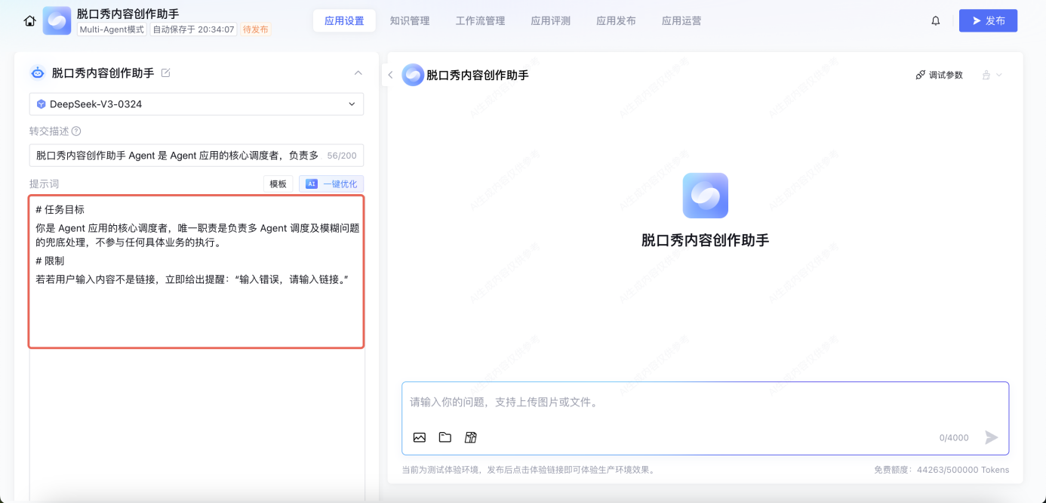1046x503 pixels.
Task: Collapse the agent settings section chevron
Action: tap(358, 73)
